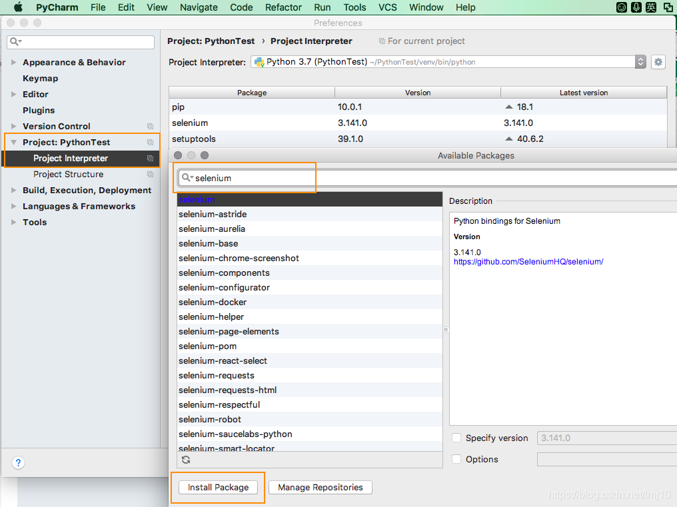Viewport: 677px width, 507px height.
Task: Open the Preferences help question mark
Action: point(18,463)
